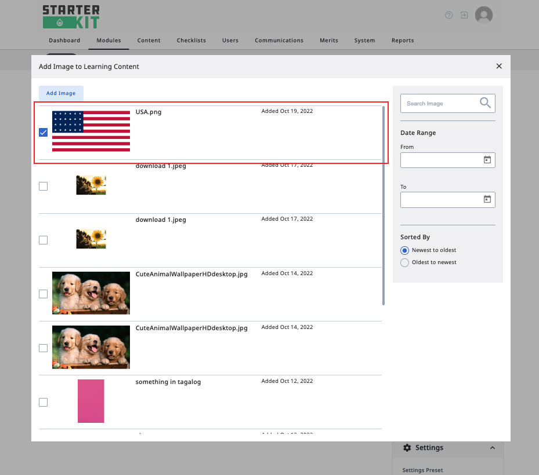
Task: Check the something in tagalog checkbox
Action: coord(44,402)
